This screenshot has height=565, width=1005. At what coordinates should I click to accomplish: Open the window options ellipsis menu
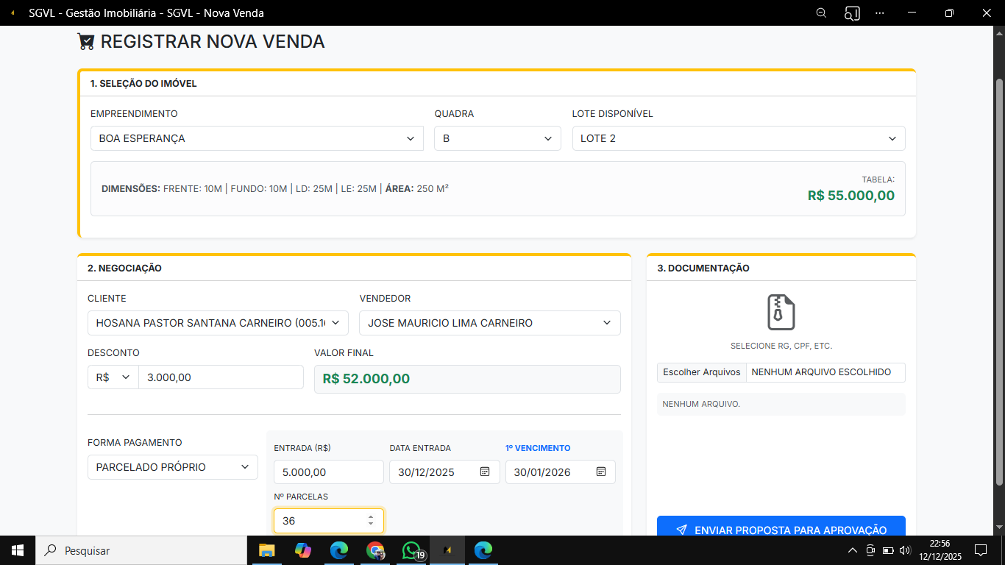880,13
